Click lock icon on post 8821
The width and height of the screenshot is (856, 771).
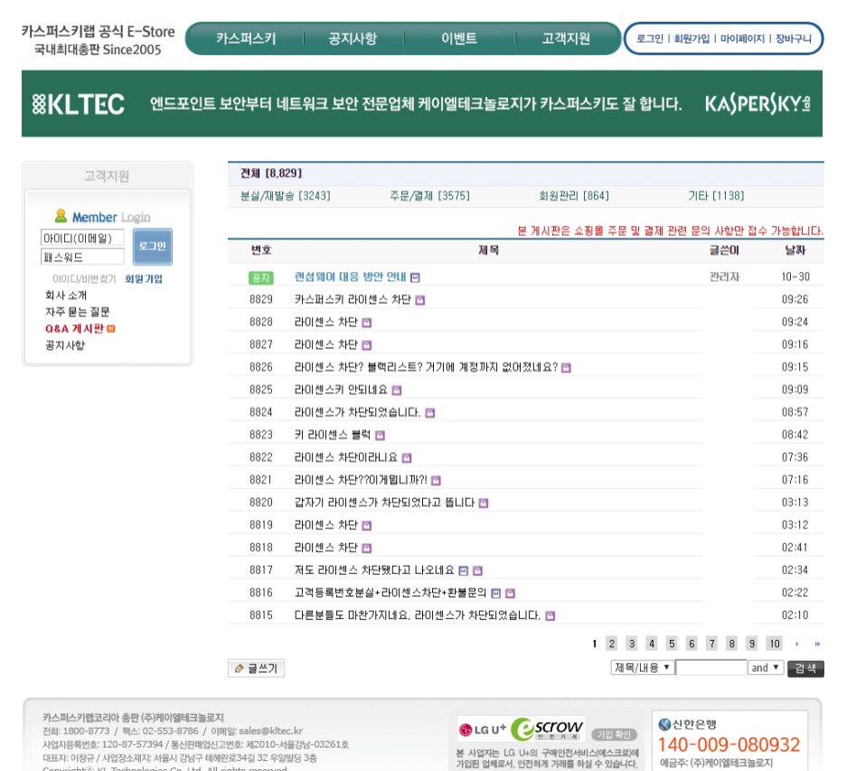tap(436, 481)
